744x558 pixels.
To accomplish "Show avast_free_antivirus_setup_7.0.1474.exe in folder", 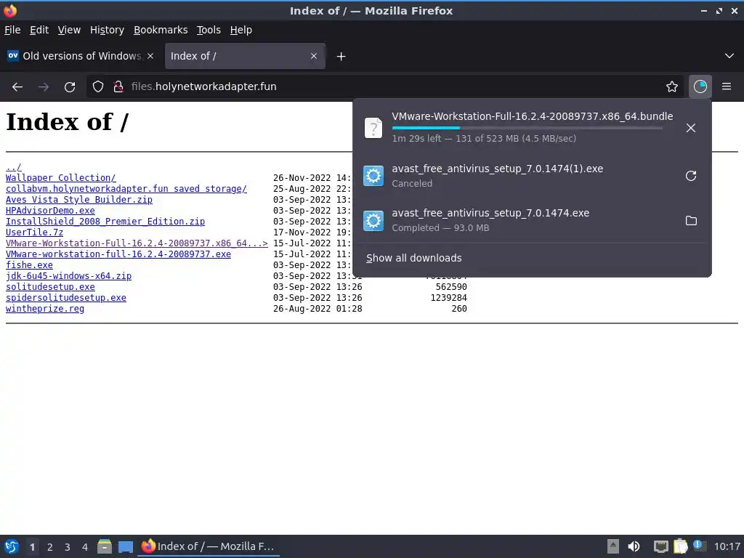I will coord(691,221).
